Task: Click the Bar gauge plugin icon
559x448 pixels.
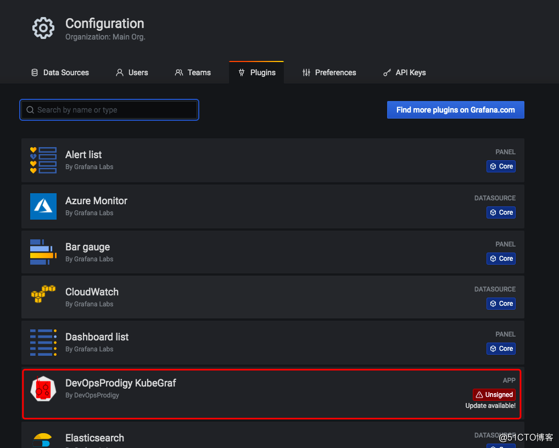Action: 43,252
